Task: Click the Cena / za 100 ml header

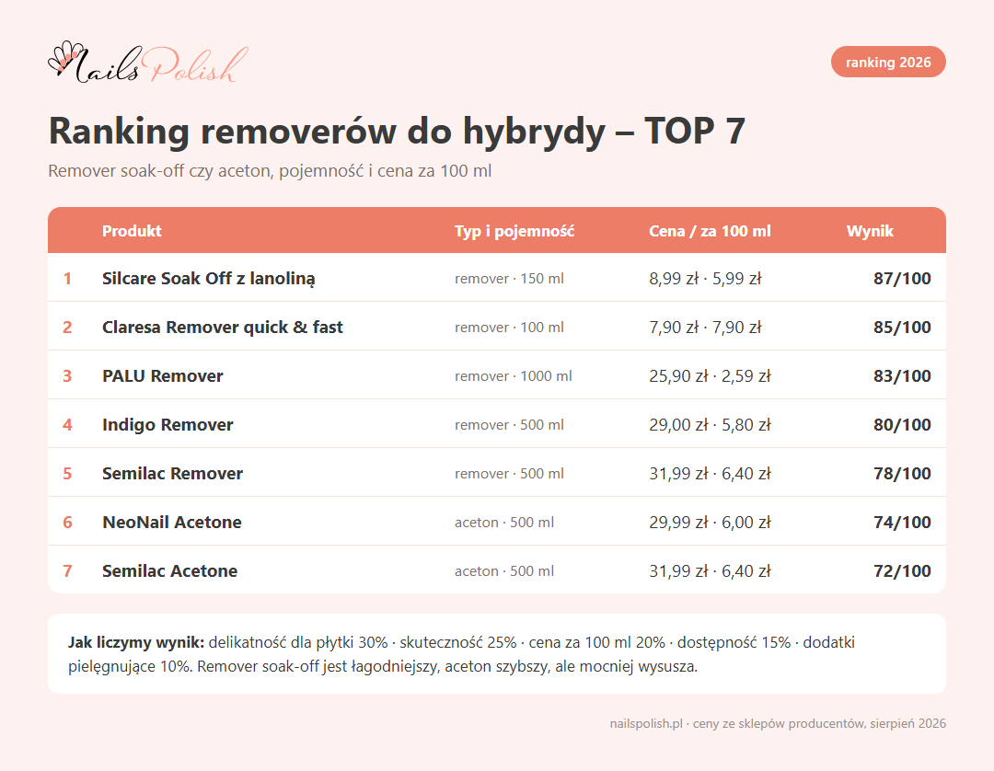Action: pos(710,231)
